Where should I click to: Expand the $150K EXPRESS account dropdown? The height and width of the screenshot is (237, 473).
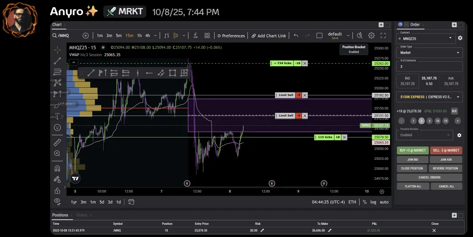[429, 97]
